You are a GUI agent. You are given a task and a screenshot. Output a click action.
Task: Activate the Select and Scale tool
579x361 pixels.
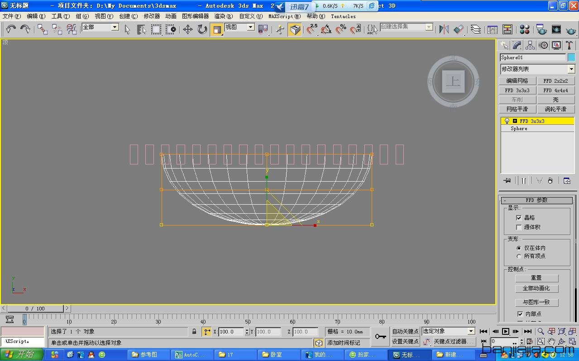point(217,29)
